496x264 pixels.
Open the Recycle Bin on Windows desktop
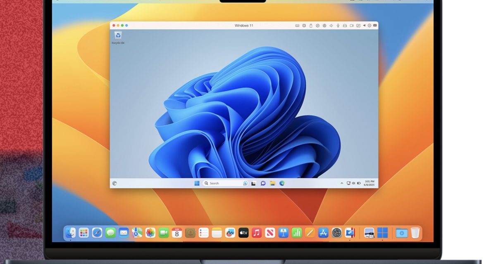tap(118, 36)
